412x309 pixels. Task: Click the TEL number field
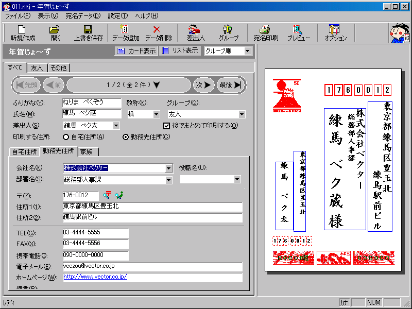pos(96,233)
